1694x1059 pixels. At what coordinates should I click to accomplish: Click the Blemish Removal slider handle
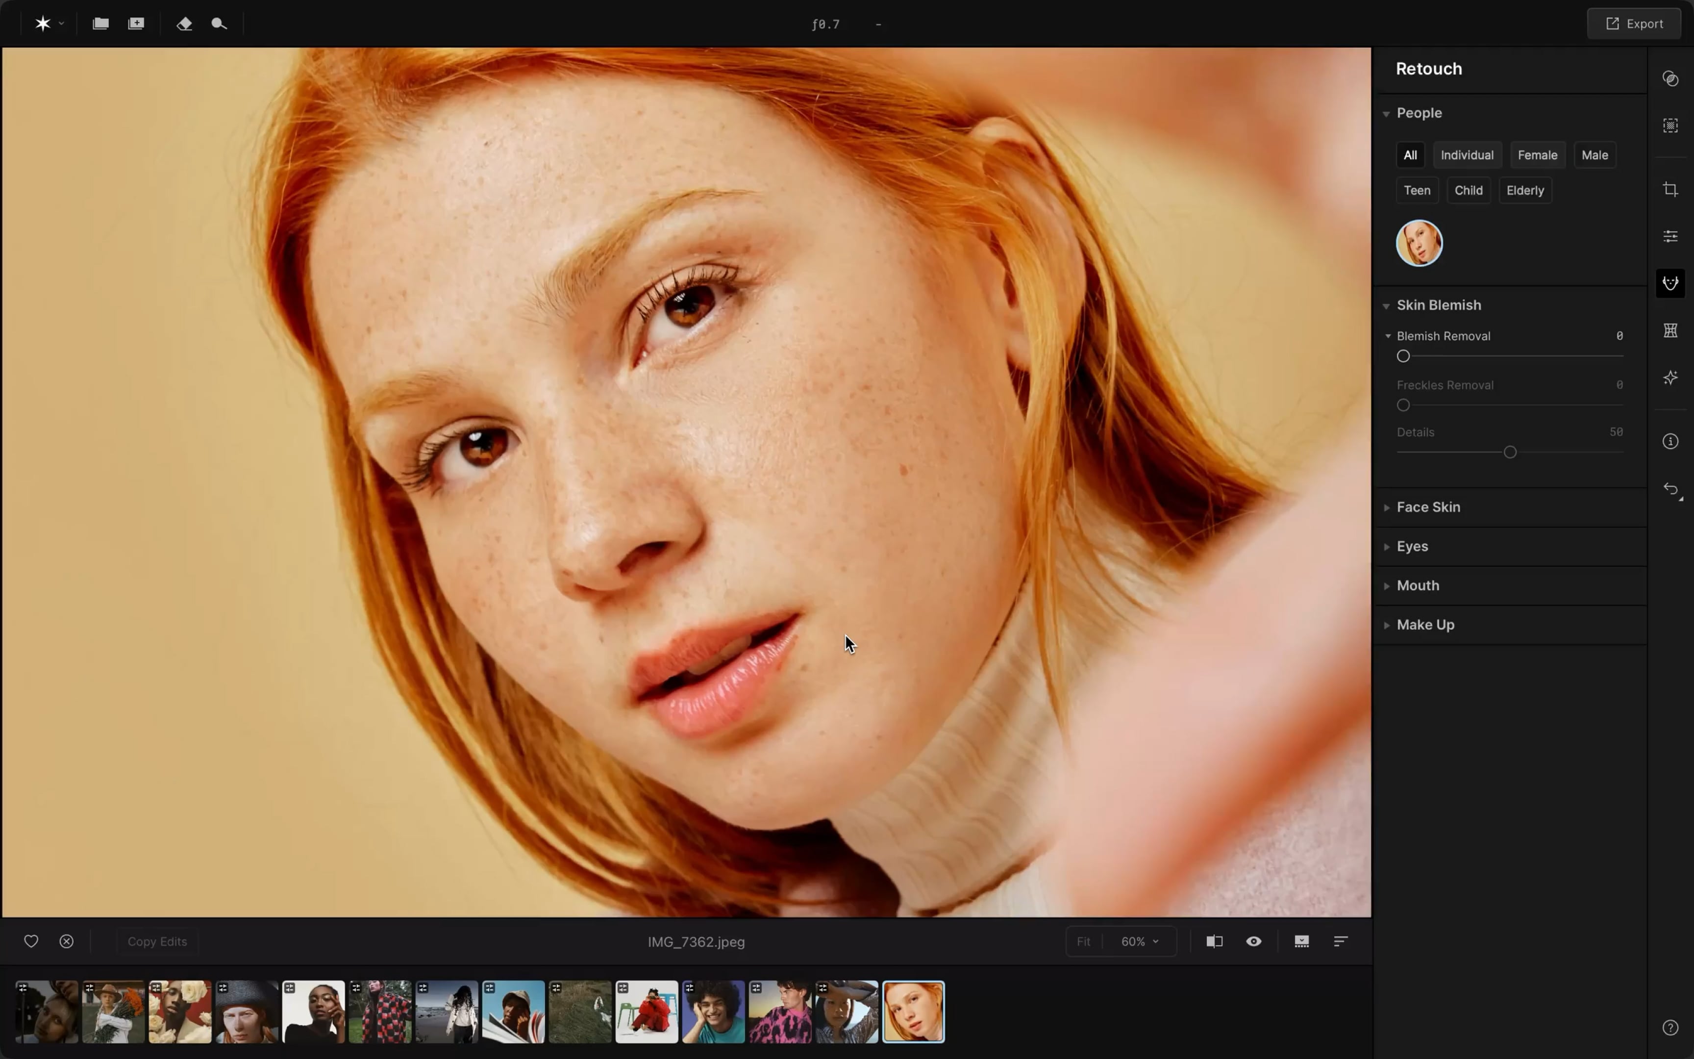1403,356
